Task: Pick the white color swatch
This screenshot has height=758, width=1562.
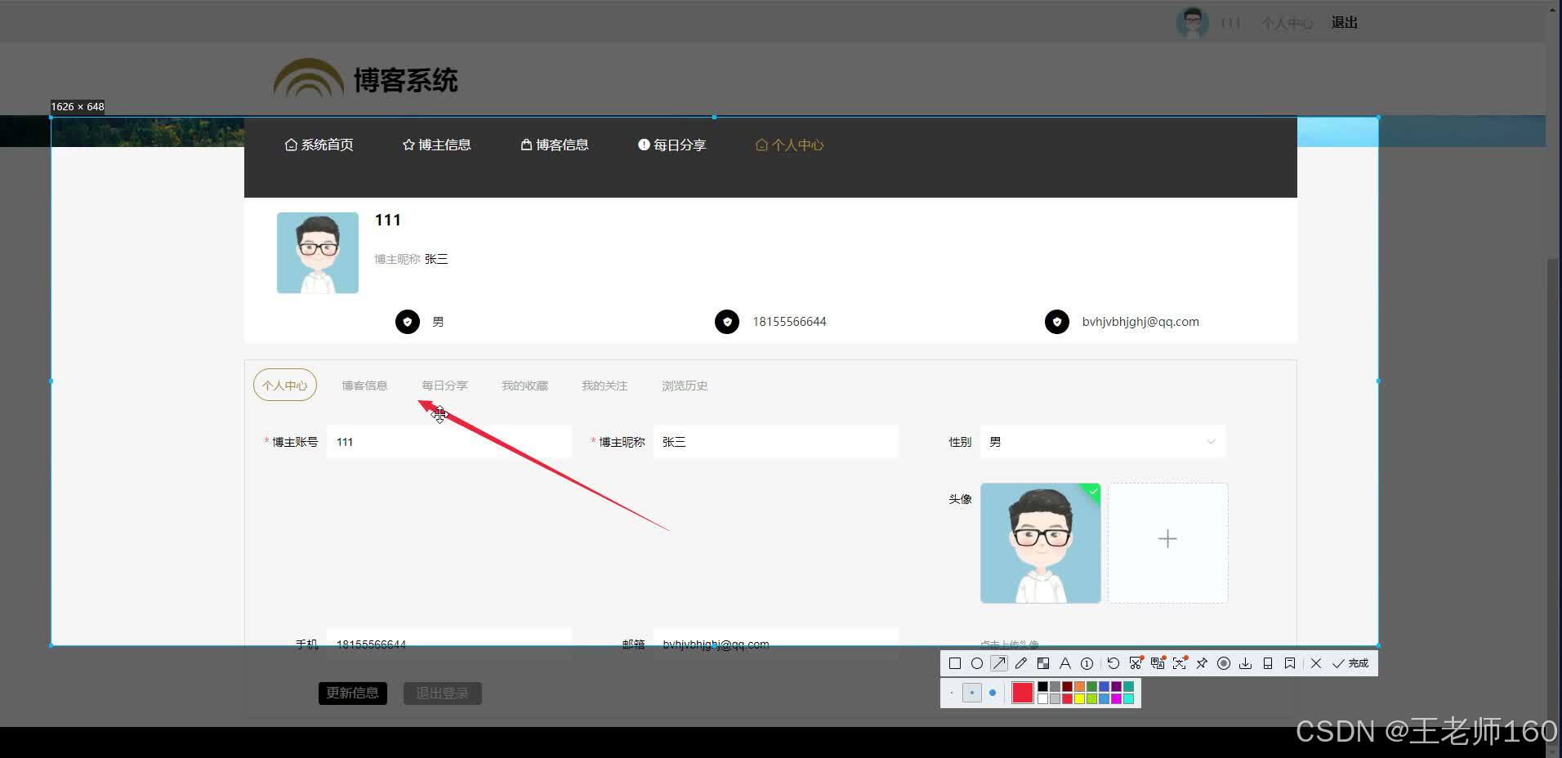Action: coord(1043,699)
